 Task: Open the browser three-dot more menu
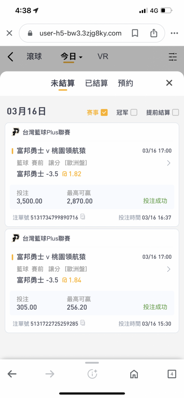pyautogui.click(x=174, y=33)
